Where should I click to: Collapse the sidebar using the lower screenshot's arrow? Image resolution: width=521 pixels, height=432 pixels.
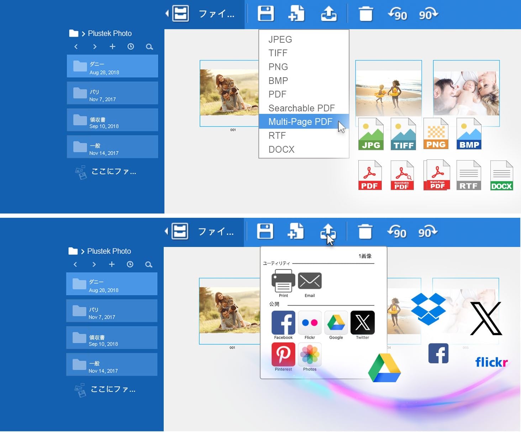pyautogui.click(x=166, y=231)
